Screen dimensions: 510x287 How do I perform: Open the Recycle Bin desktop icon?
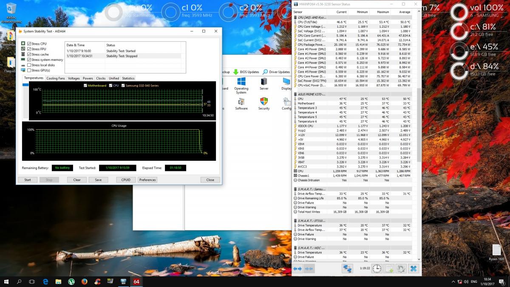[11, 13]
